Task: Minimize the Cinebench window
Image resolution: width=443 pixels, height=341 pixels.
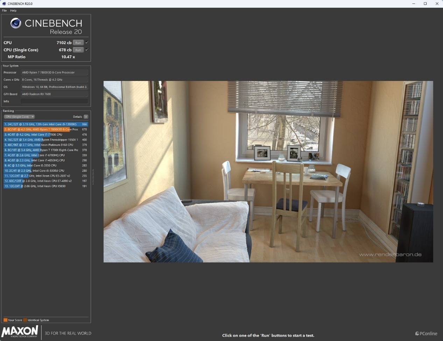Action: coord(414,4)
